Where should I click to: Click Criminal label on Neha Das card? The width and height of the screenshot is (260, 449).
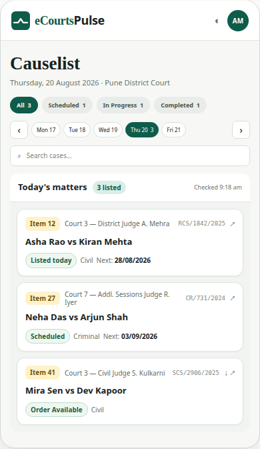click(87, 336)
